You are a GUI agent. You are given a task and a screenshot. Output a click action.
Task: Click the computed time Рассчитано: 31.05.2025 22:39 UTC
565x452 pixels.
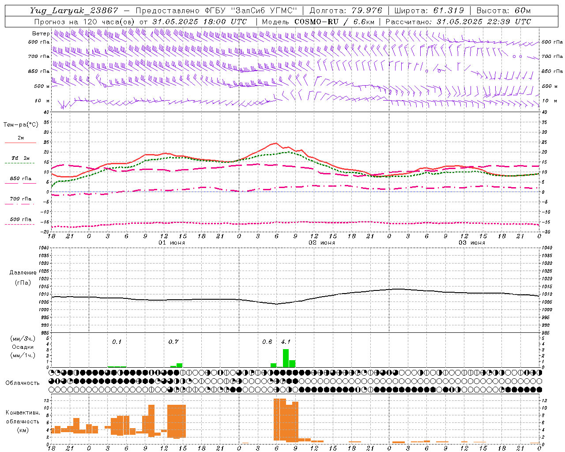click(458, 22)
